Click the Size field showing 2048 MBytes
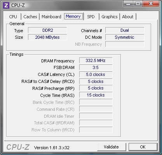This screenshot has width=162, height=155. 47,37
